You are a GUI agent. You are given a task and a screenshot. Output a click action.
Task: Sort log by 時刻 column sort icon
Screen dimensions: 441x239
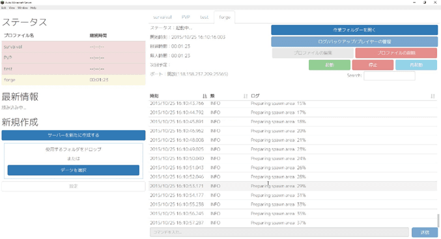click(205, 96)
